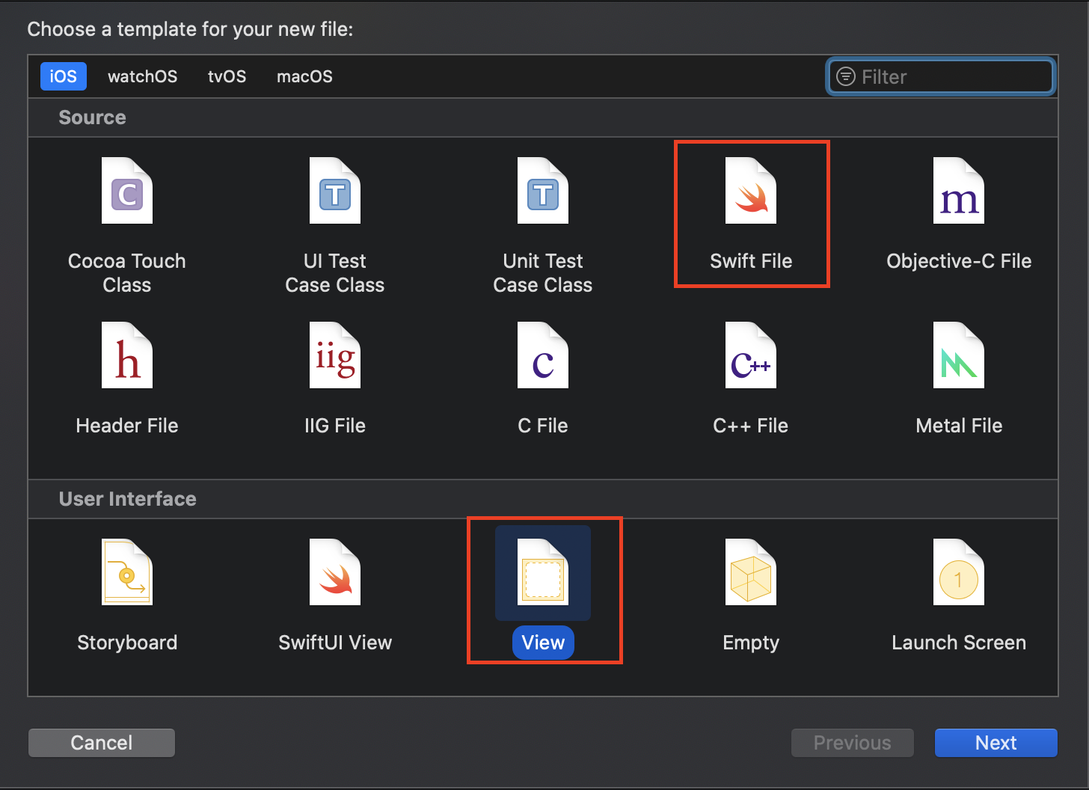The image size is (1089, 790).
Task: Select the C File template icon
Action: (x=543, y=355)
